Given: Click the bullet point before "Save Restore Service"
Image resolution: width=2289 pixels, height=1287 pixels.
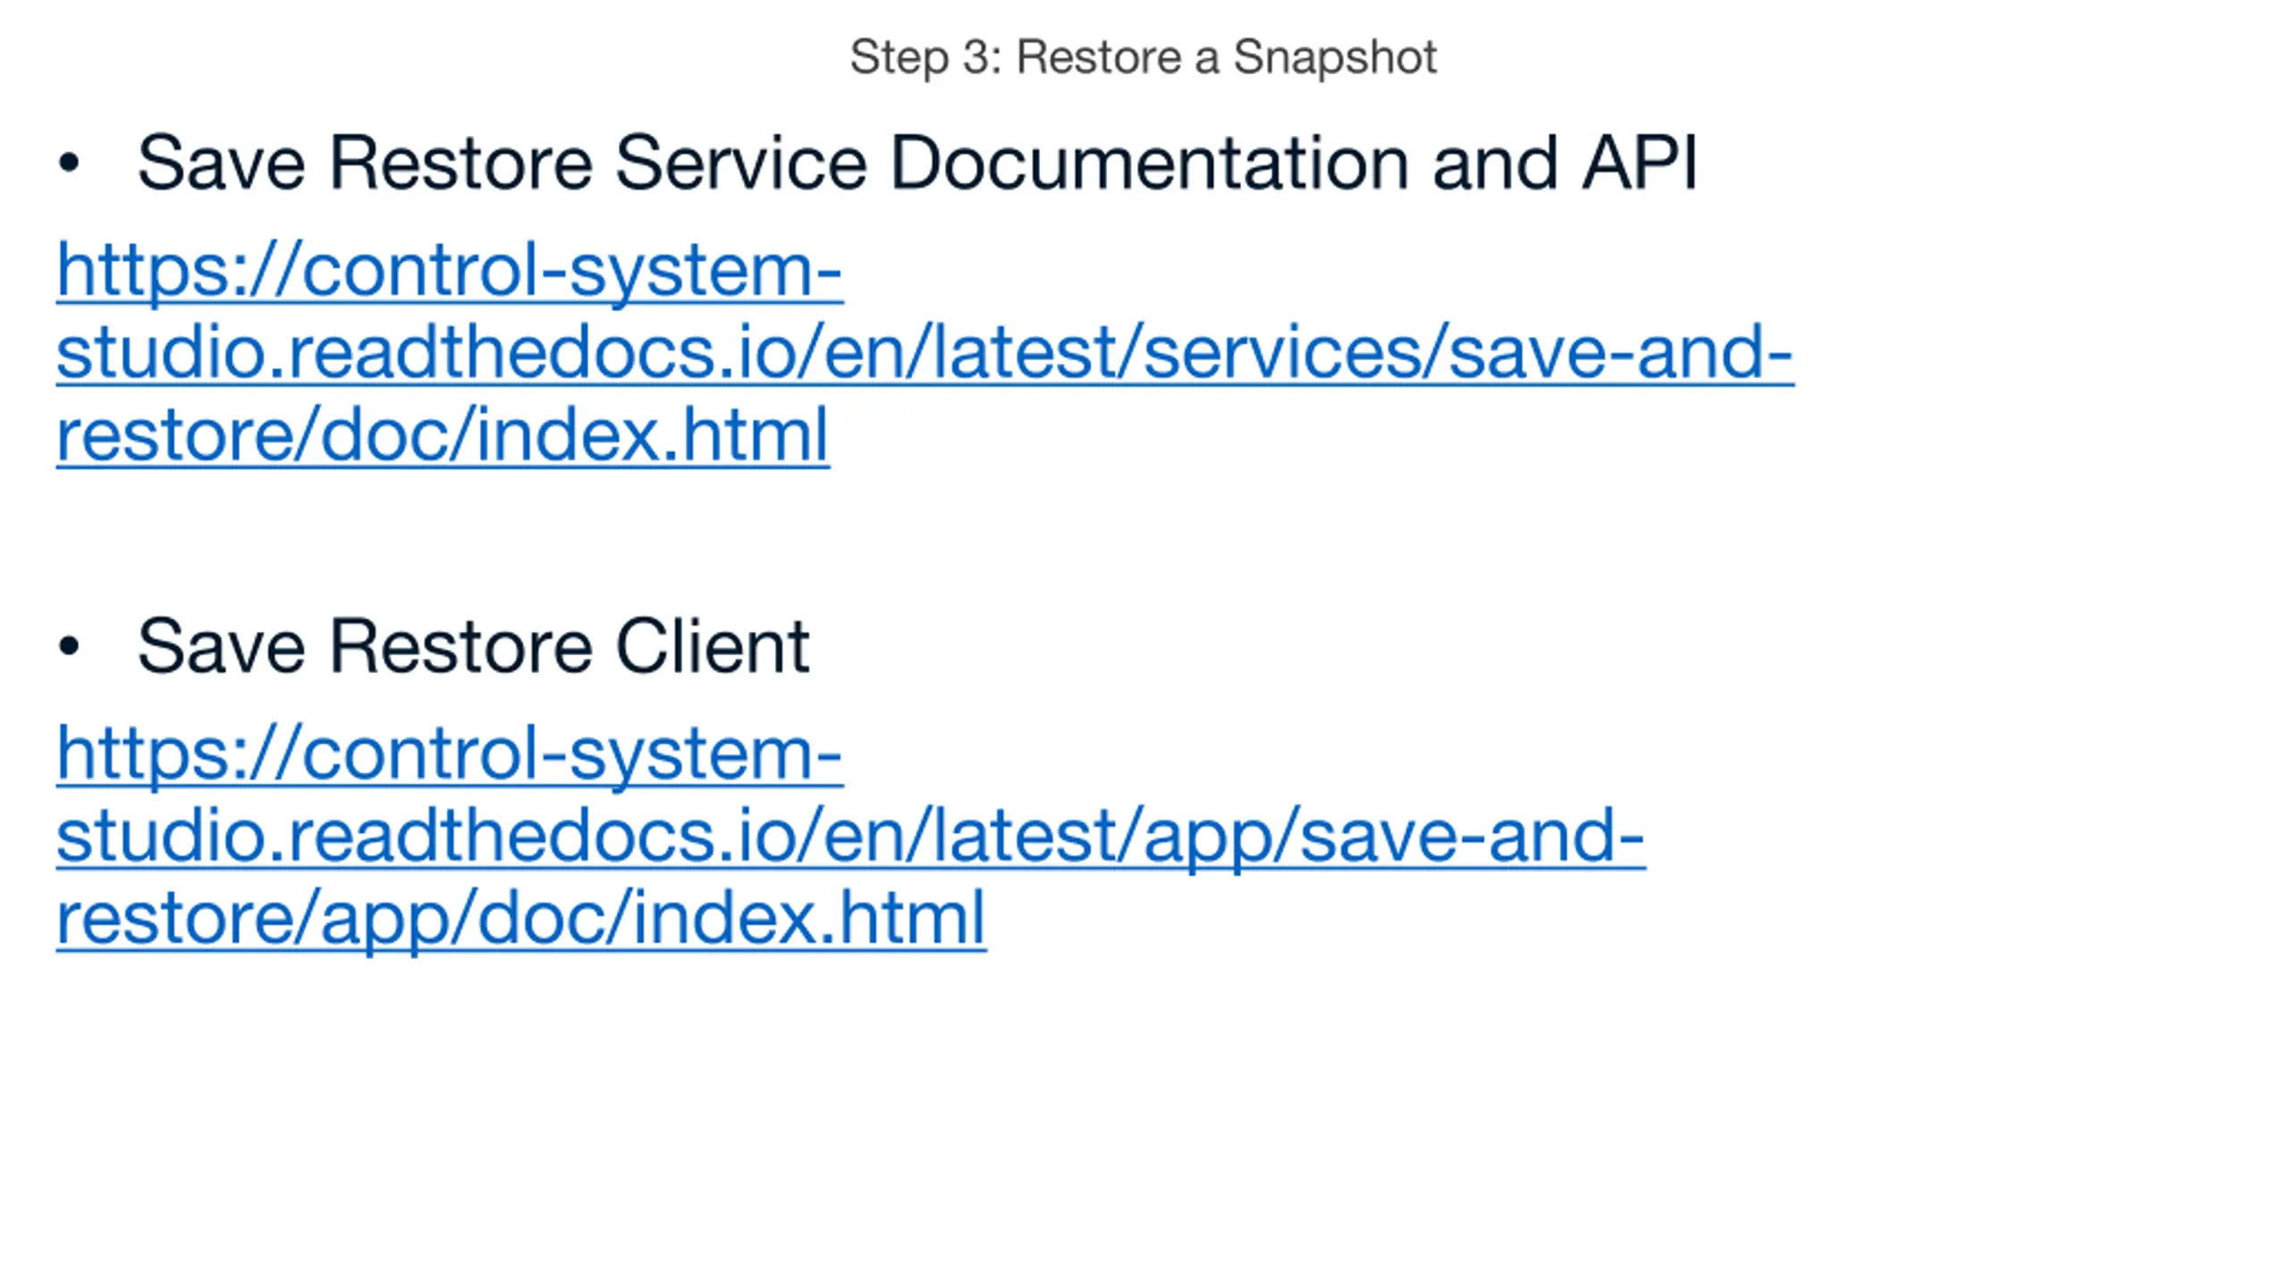Looking at the screenshot, I should 69,164.
